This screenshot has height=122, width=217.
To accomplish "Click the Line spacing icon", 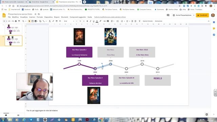I will (118, 21).
